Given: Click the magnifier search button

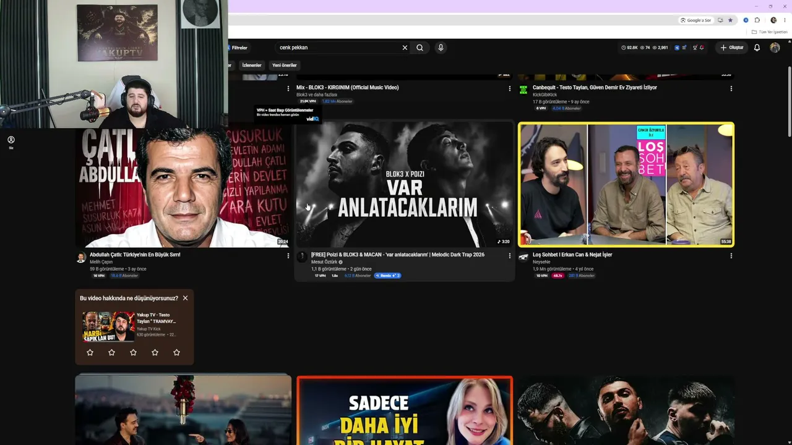Looking at the screenshot, I should 420,48.
